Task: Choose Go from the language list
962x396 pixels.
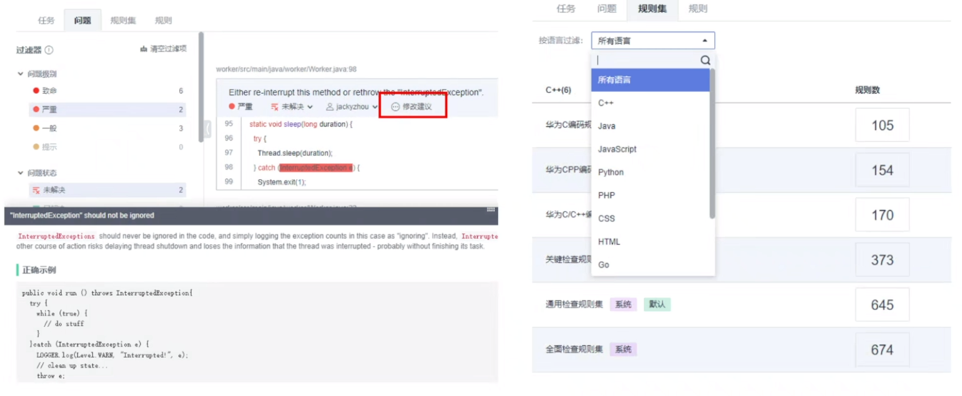Action: tap(650, 265)
